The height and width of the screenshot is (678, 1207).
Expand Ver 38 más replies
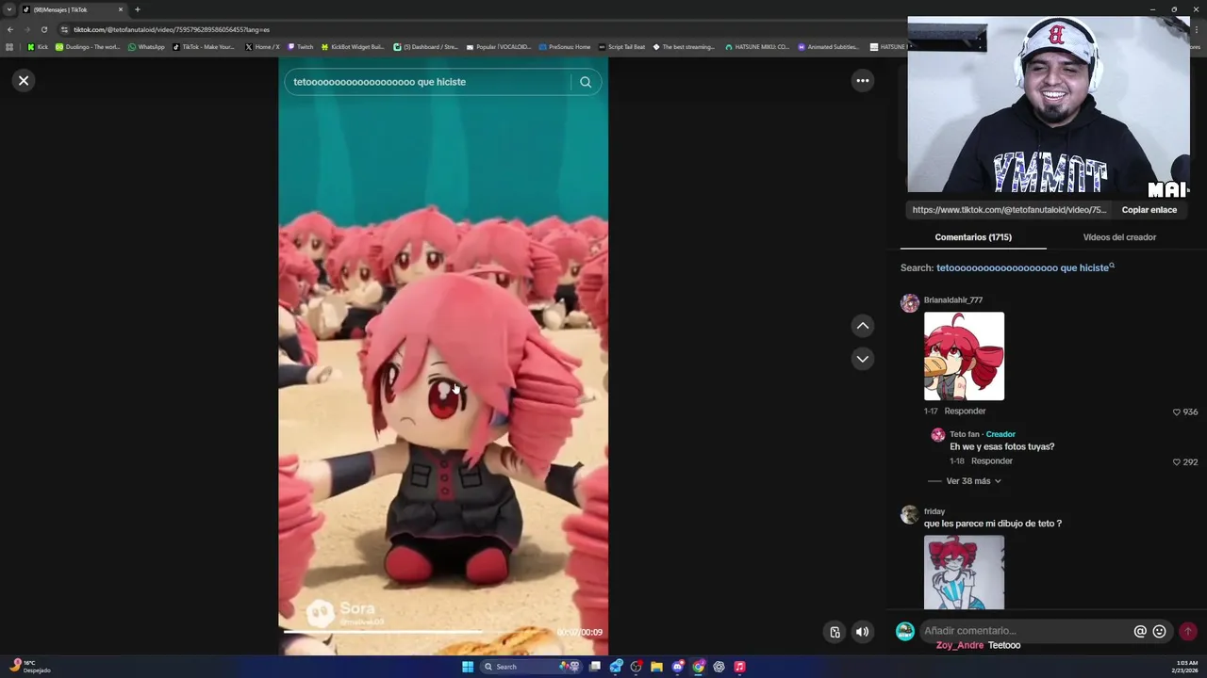point(973,481)
